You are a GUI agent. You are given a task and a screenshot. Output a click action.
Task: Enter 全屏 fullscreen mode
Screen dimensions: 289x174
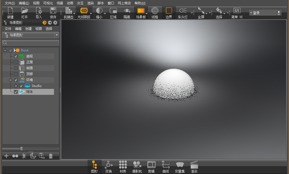click(201, 11)
